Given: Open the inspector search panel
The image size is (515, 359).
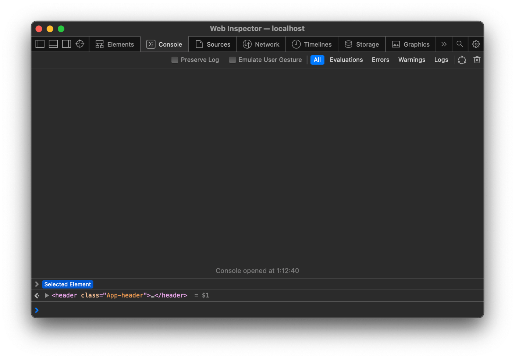Looking at the screenshot, I should pyautogui.click(x=460, y=44).
